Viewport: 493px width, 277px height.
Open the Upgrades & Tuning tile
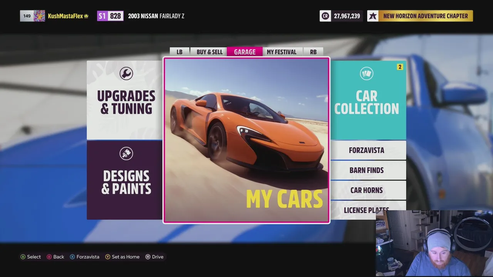124,100
